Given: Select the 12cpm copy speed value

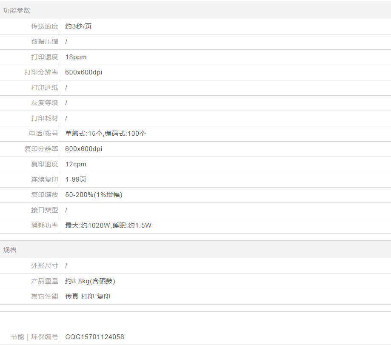Looking at the screenshot, I should [76, 164].
